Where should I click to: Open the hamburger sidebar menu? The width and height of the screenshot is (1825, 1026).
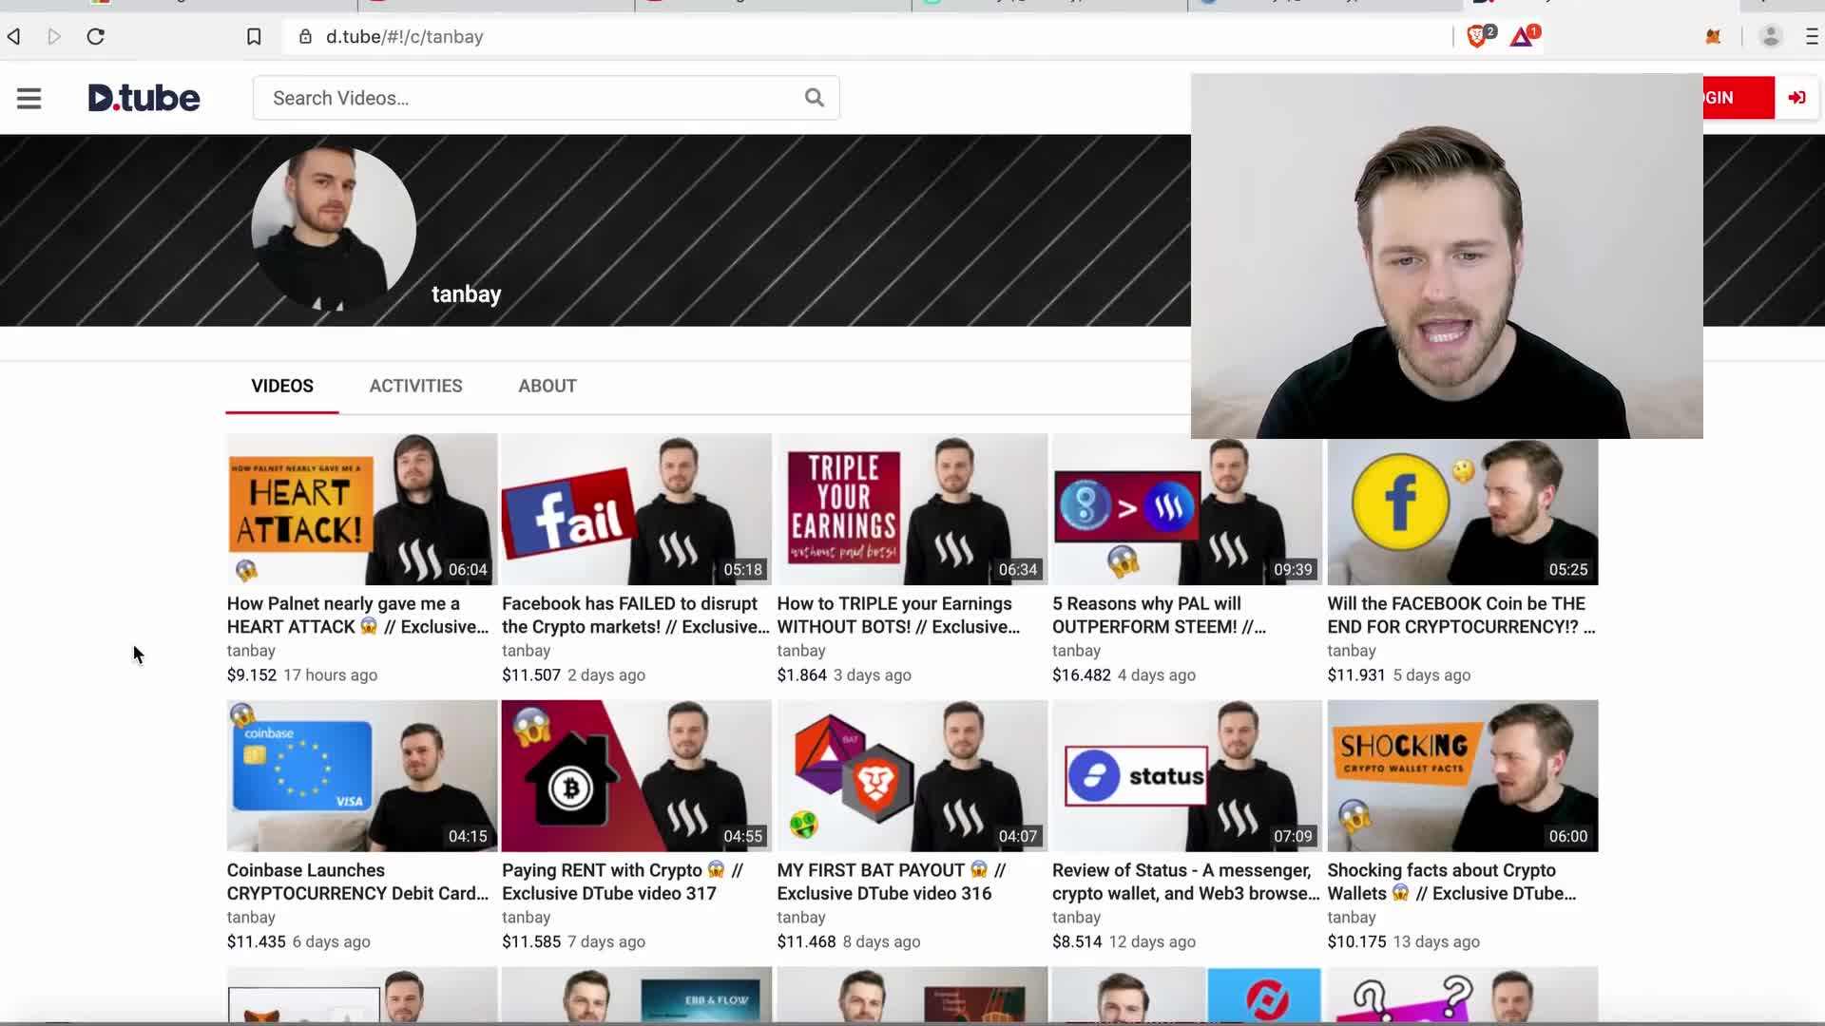29,98
